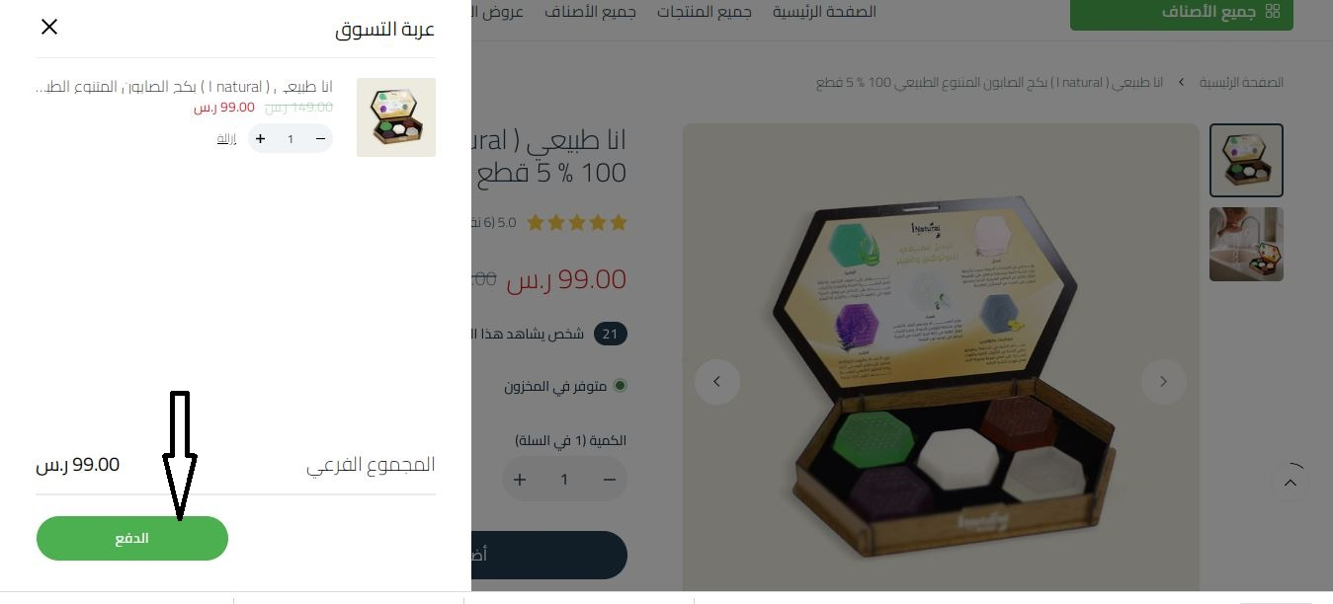Image resolution: width=1333 pixels, height=604 pixels.
Task: Click the scroll-to-top arrow button
Action: 1291,483
